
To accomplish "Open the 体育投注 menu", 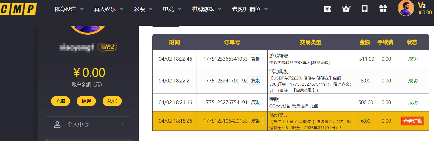I will [65, 9].
